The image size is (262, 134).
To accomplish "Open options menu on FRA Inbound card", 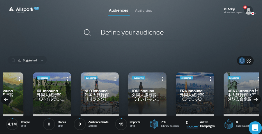I will pyautogui.click(x=210, y=79).
